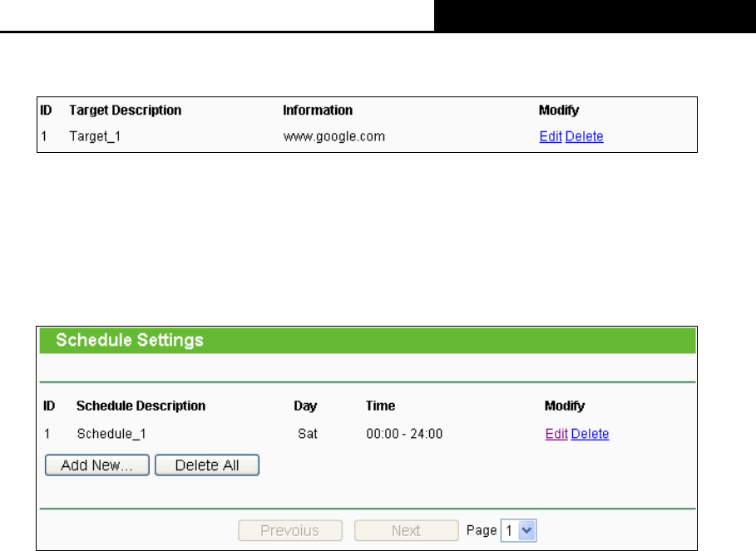Click the Target Description column header
The height and width of the screenshot is (551, 756).
pos(125,110)
